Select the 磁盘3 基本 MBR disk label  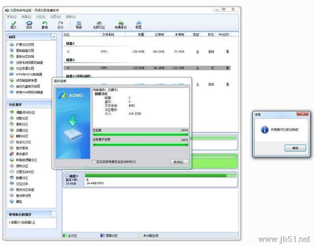[x=74, y=179]
